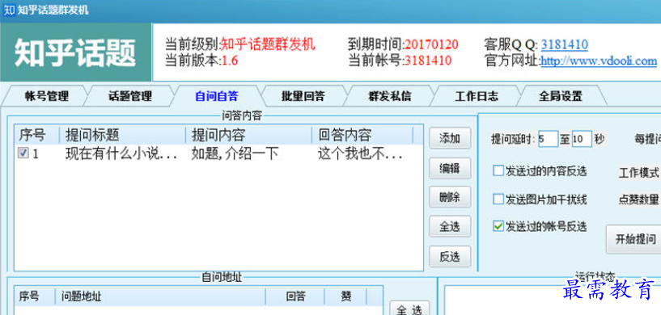Open the 帐号管理 tab
The width and height of the screenshot is (661, 315).
[x=46, y=96]
